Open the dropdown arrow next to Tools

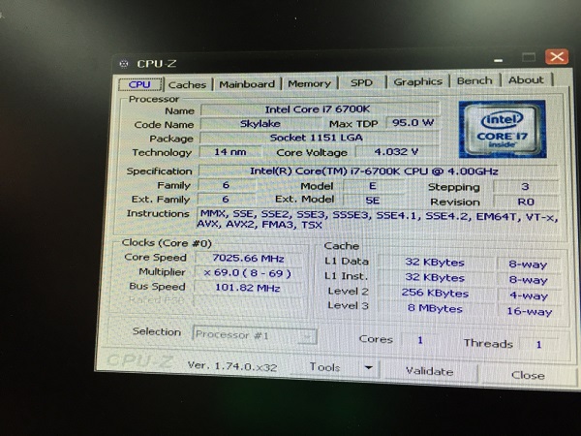(368, 368)
